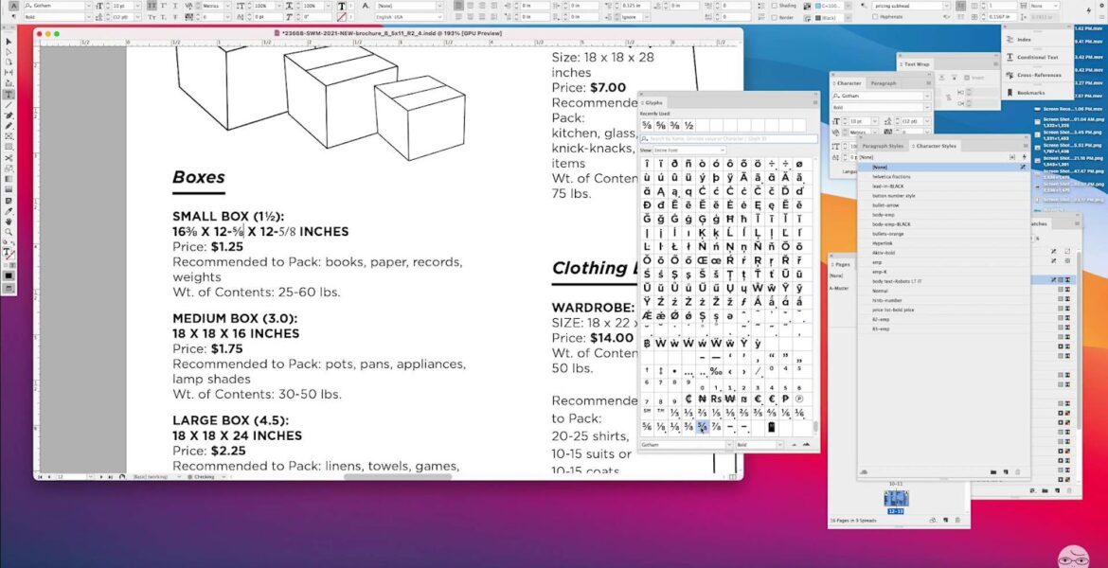Click create new style group icon
The width and height of the screenshot is (1108, 568).
point(993,472)
